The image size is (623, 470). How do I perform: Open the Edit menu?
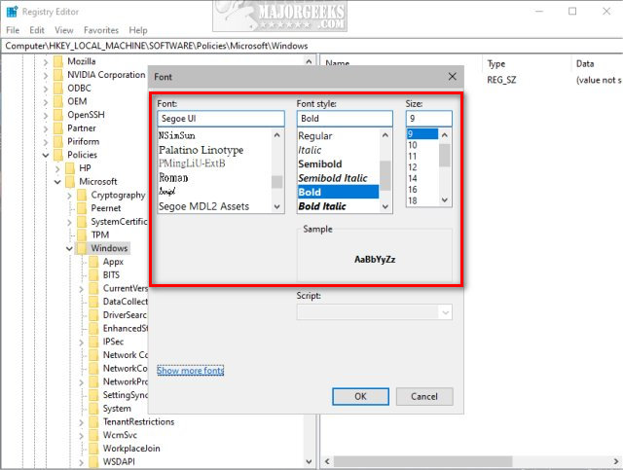[x=37, y=30]
